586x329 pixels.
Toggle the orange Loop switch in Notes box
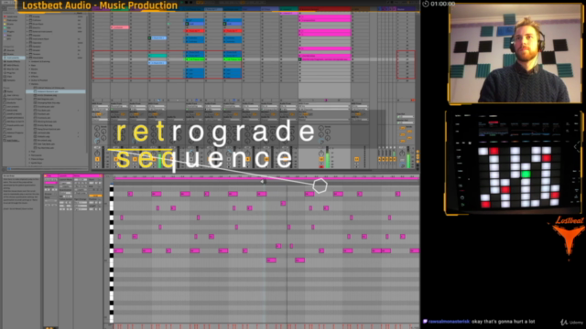pyautogui.click(x=95, y=196)
